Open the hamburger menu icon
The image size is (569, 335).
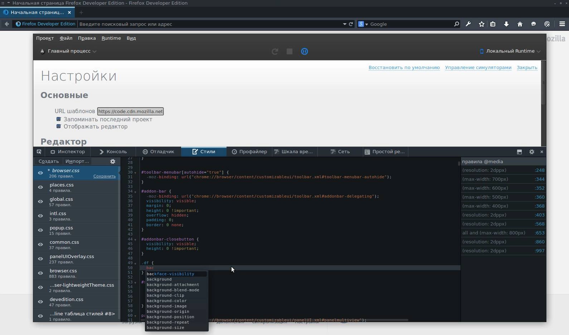click(x=562, y=24)
